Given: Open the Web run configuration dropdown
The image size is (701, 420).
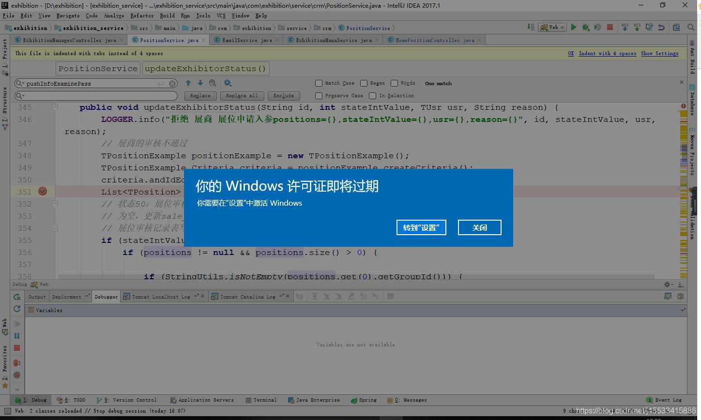Looking at the screenshot, I should click(552, 28).
